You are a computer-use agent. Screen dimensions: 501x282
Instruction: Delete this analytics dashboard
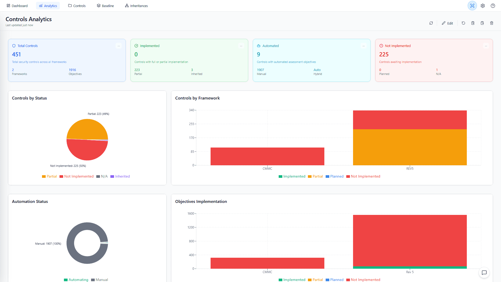tap(492, 23)
